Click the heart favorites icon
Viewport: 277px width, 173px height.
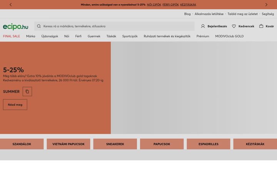(234, 26)
